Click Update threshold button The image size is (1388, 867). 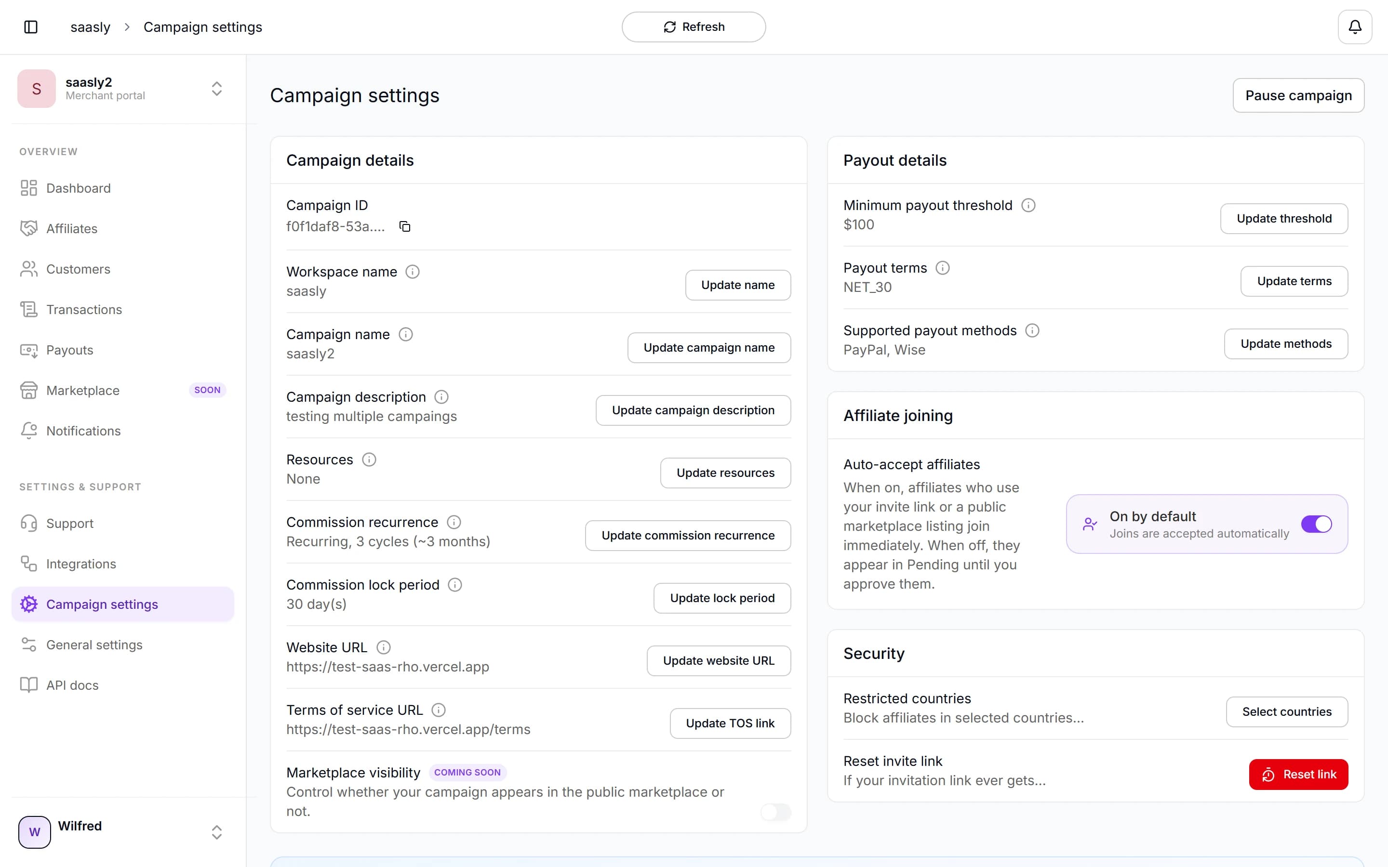point(1283,219)
